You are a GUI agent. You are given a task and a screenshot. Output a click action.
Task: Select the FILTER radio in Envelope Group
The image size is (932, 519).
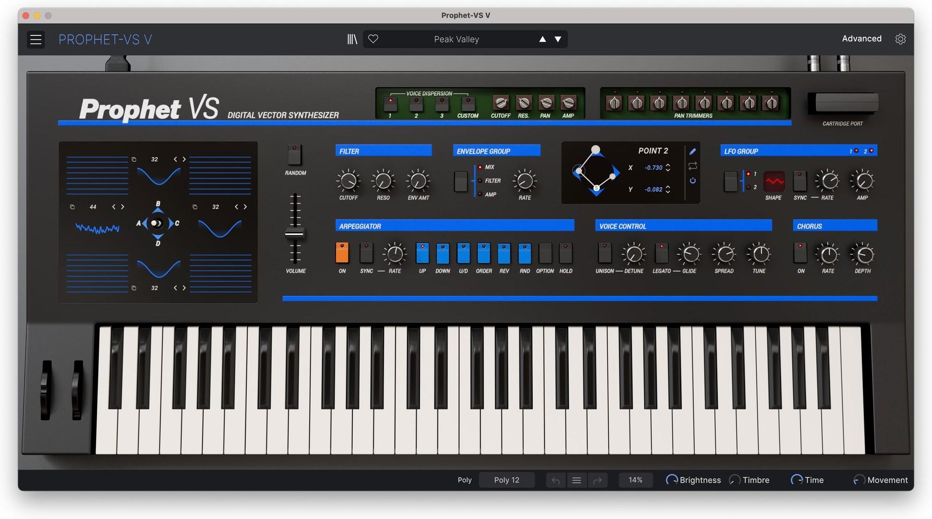pyautogui.click(x=479, y=181)
